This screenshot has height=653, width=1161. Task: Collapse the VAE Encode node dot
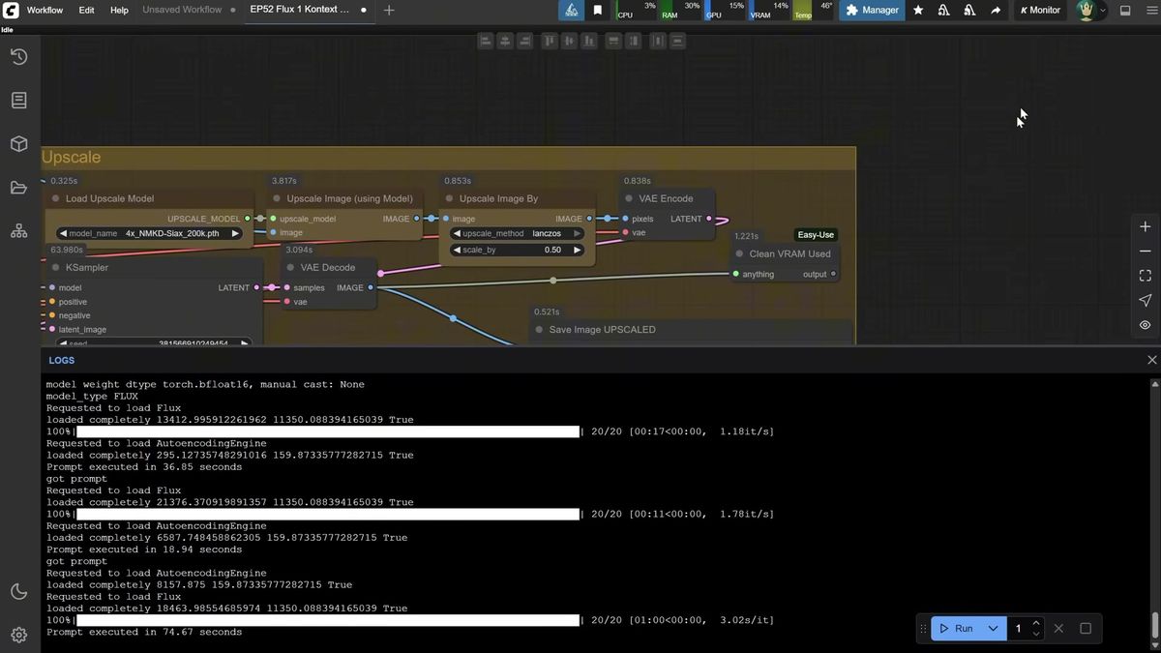coord(629,198)
